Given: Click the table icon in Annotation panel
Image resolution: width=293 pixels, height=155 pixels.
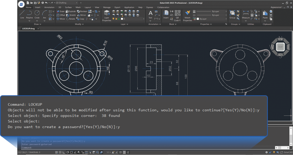Looking at the screenshot, I should click(156, 11).
